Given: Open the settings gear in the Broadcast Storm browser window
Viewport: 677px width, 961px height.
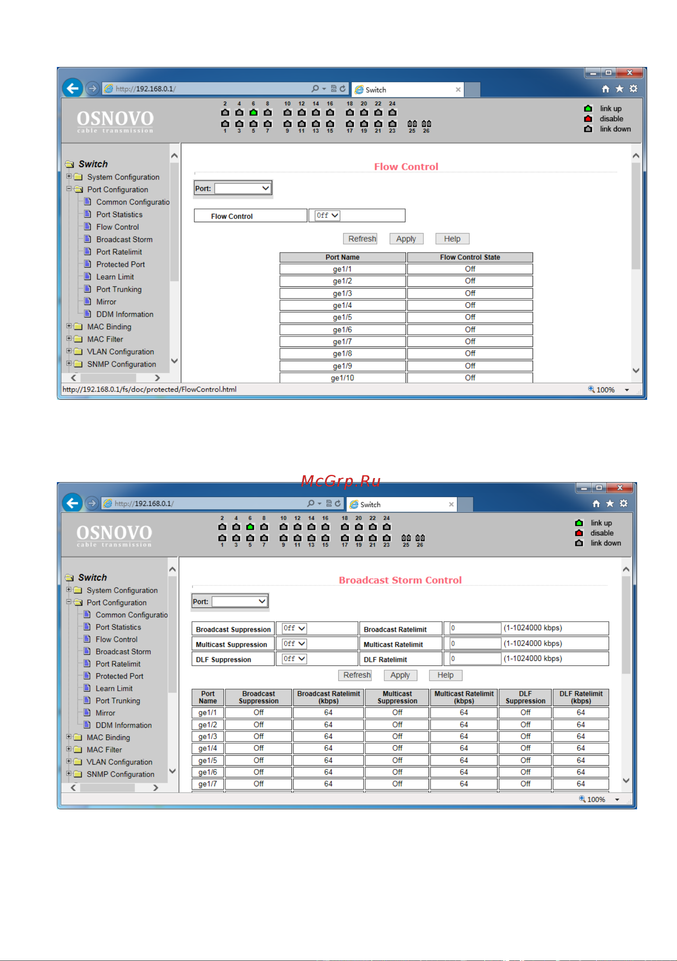Looking at the screenshot, I should (x=623, y=503).
